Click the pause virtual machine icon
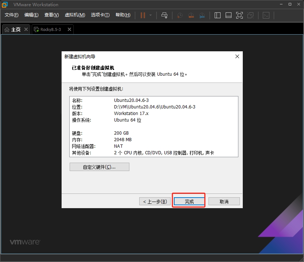Viewport: 304px width, 262px height. click(143, 15)
